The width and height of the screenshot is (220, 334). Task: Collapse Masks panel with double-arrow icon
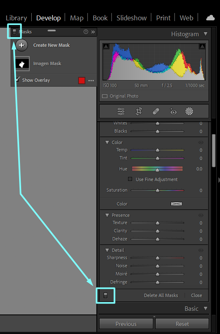93,32
